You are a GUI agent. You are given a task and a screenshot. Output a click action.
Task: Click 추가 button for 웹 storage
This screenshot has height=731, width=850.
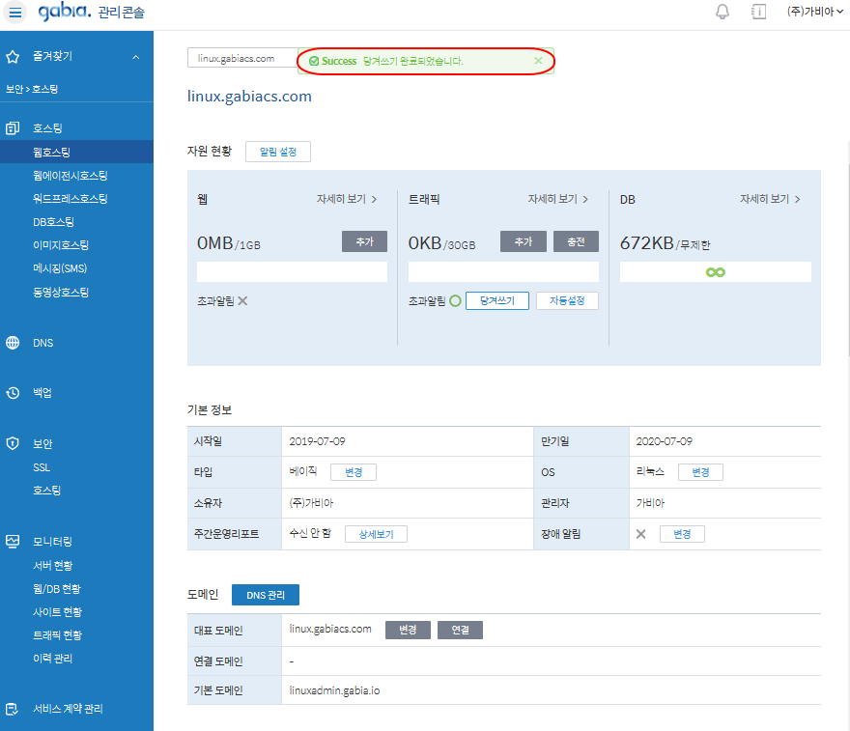tap(364, 241)
